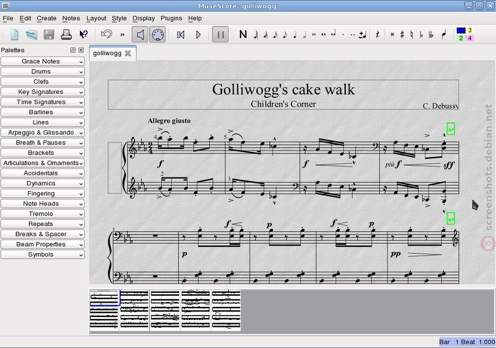
Task: Expand the Breaks & Spacer palette
Action: pos(43,234)
